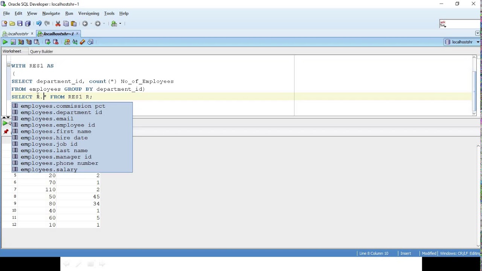Viewport: 482px width, 271px height.
Task: Click the Back navigation arrow
Action: [85, 24]
